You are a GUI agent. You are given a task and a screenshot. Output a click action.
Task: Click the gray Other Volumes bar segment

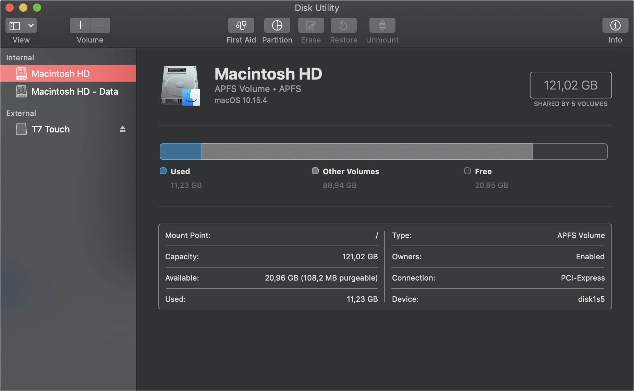tap(367, 152)
